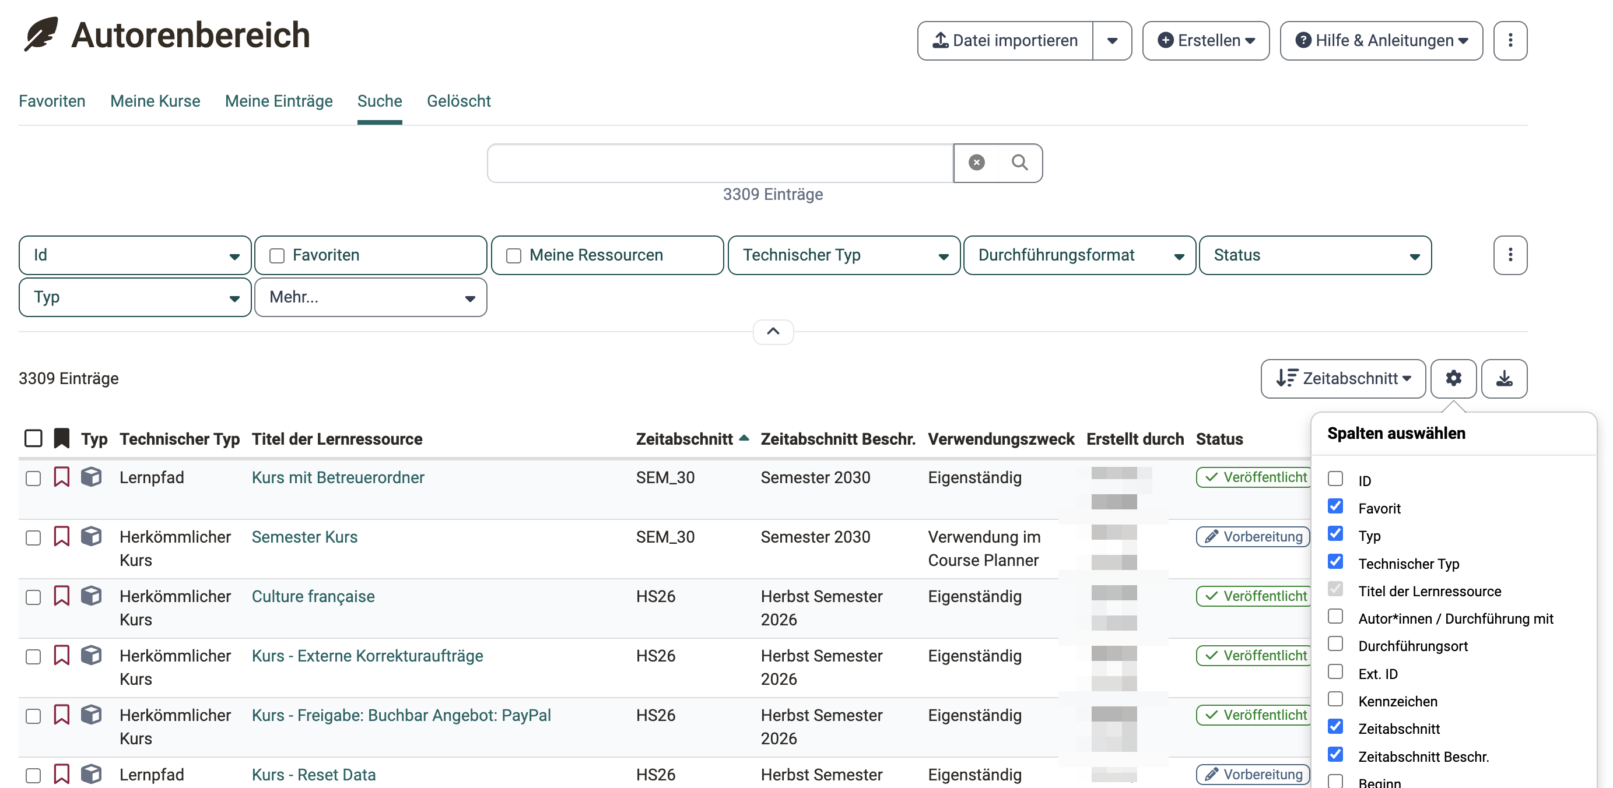Check the ID column option

(1335, 479)
